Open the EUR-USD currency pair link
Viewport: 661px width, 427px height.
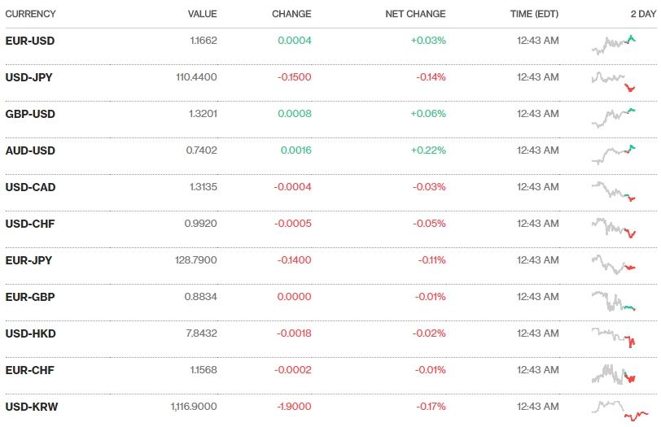coord(30,41)
